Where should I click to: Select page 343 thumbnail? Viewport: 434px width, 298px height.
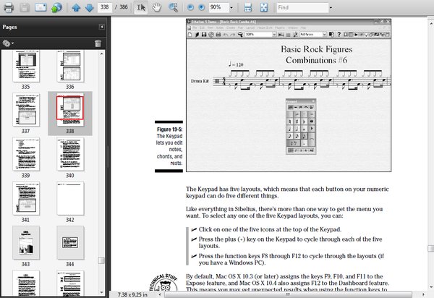(26, 242)
